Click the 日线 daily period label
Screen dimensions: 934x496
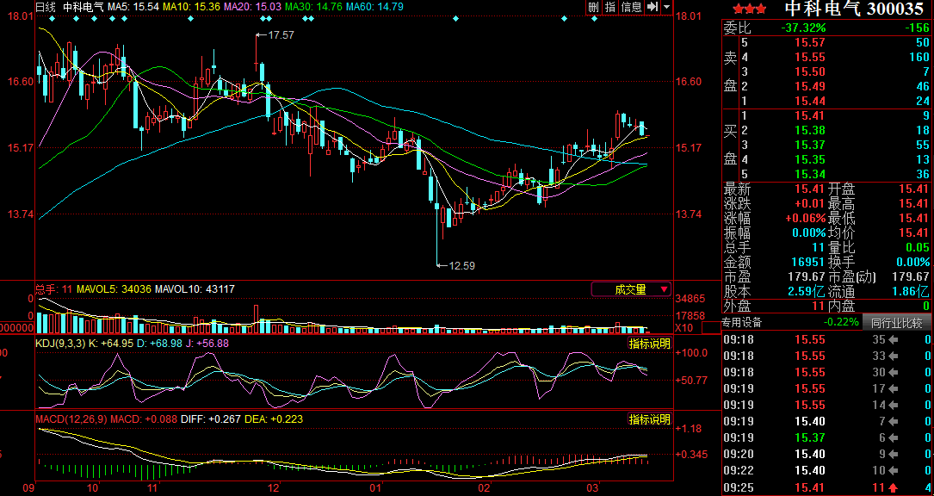pos(46,7)
